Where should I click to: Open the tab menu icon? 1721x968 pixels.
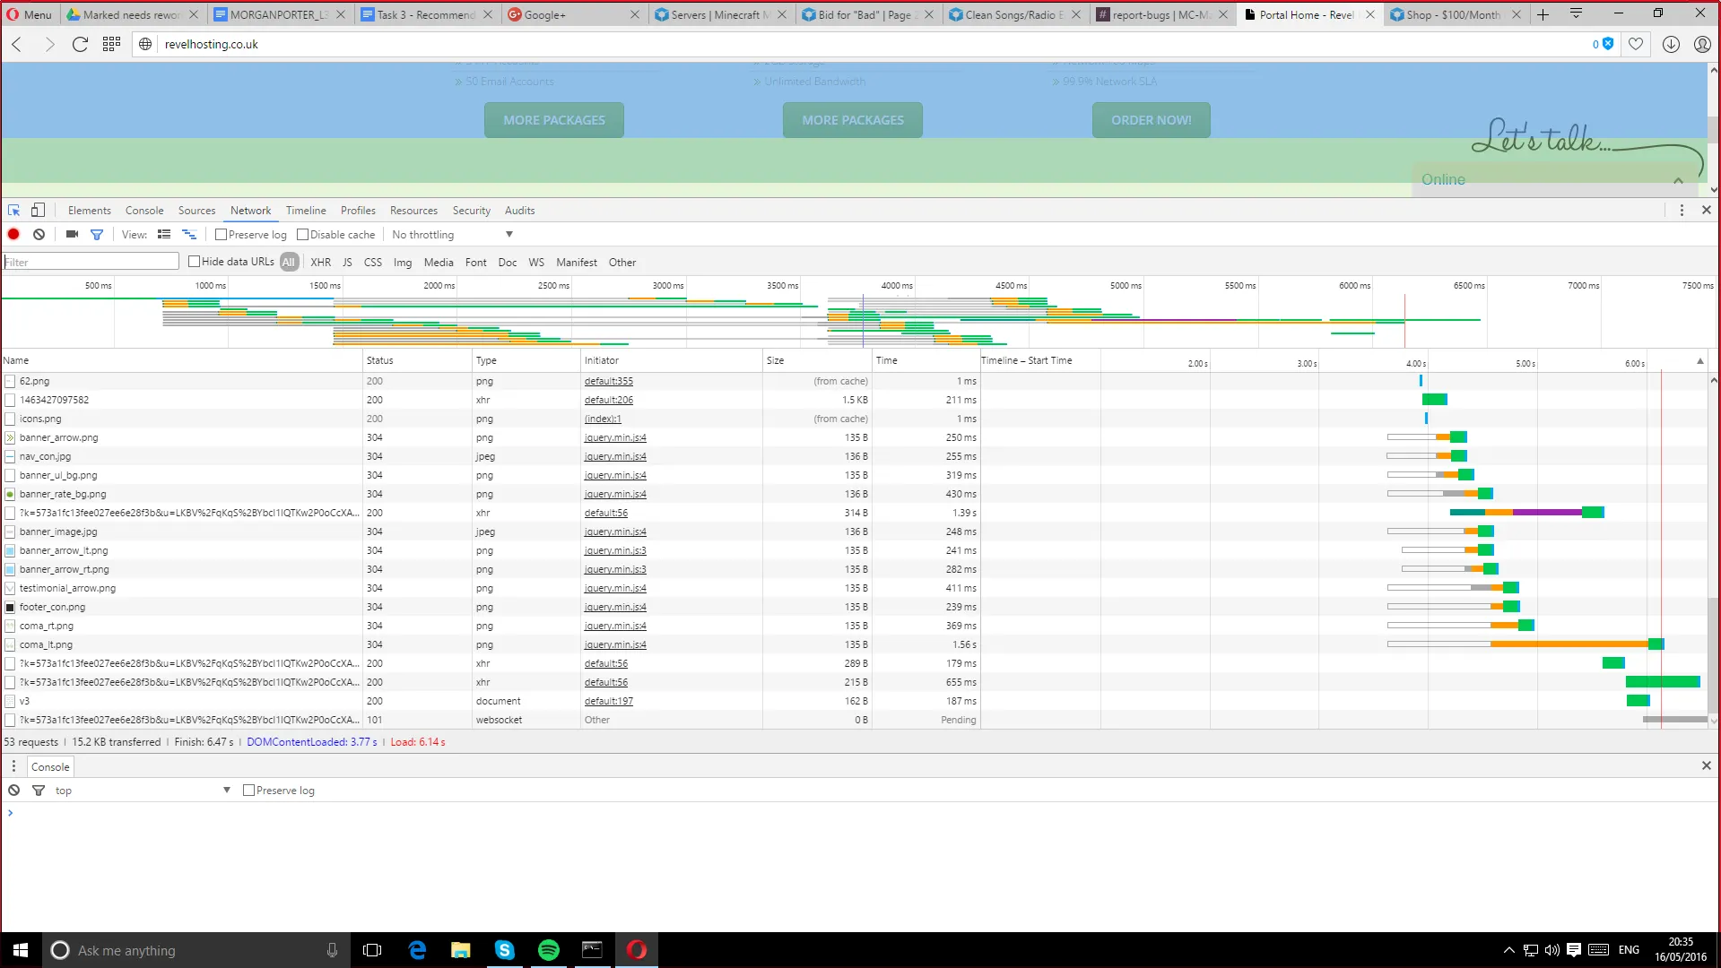[x=1576, y=13]
